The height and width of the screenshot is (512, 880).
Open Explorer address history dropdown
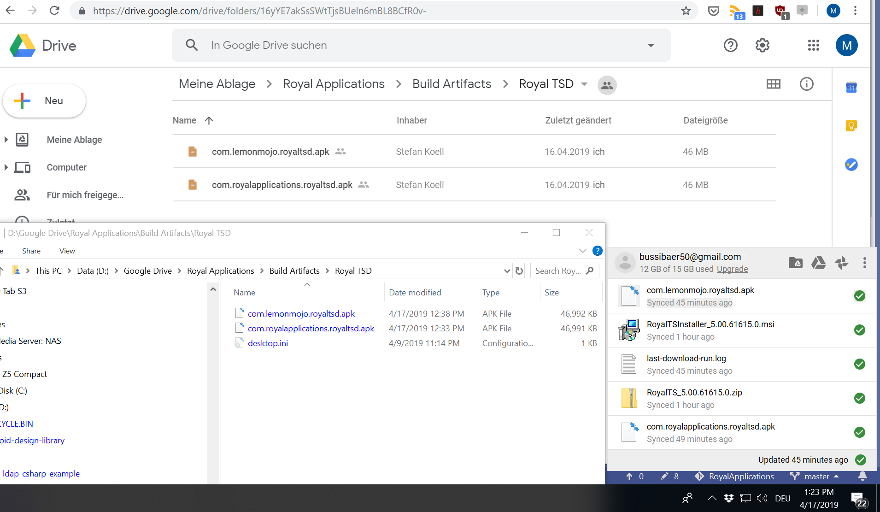(507, 271)
